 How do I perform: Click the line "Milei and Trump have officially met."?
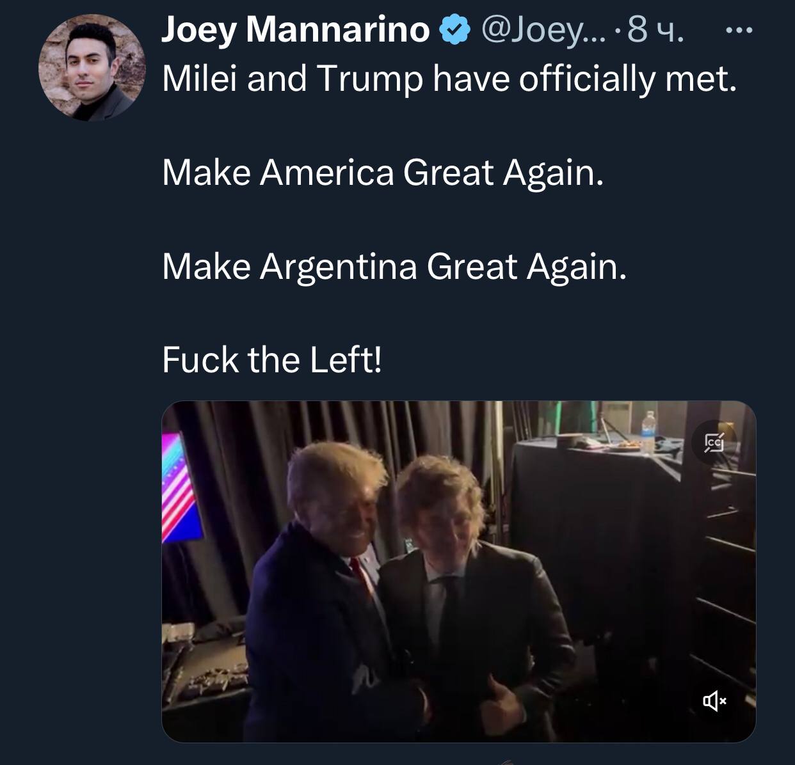tap(449, 79)
